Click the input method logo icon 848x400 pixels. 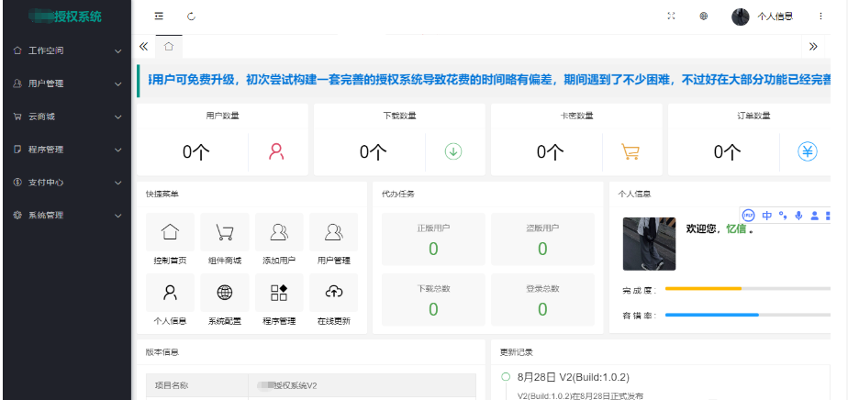pos(748,215)
